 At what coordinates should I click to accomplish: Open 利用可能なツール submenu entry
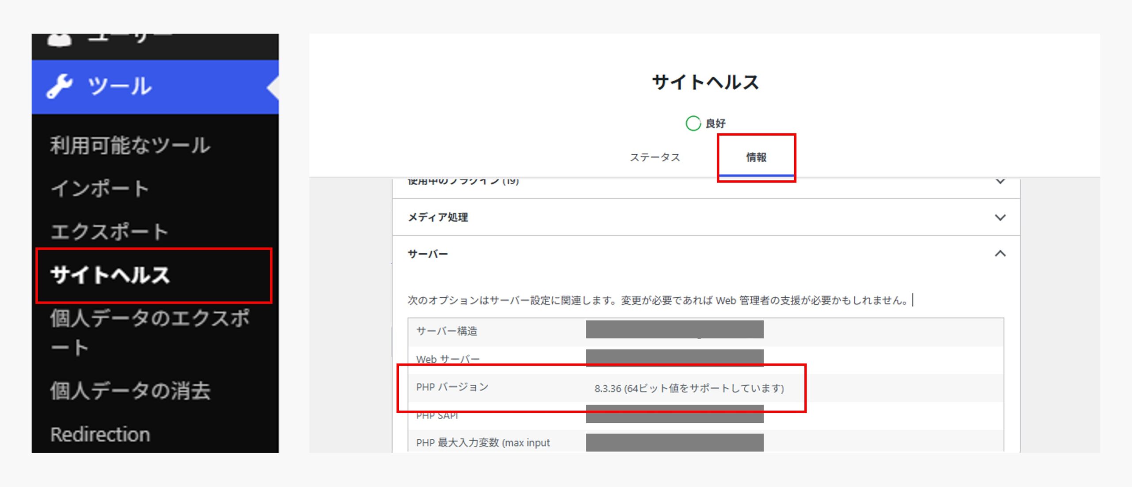pos(130,145)
